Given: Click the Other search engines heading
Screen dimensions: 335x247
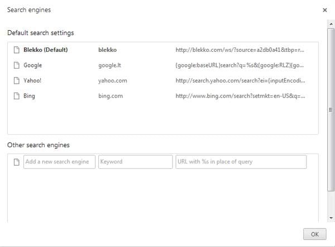Looking at the screenshot, I should pyautogui.click(x=39, y=145).
